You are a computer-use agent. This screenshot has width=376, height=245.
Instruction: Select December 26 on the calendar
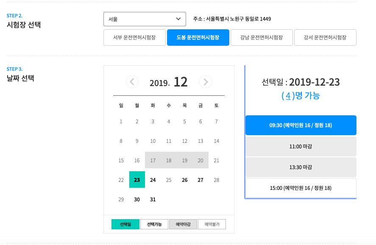coord(184,180)
